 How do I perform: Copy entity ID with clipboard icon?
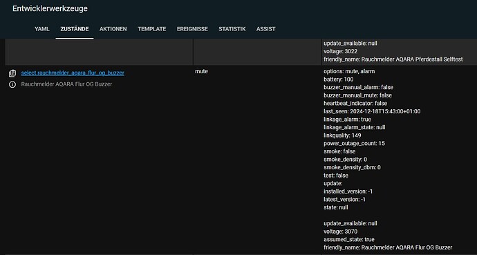click(12, 73)
